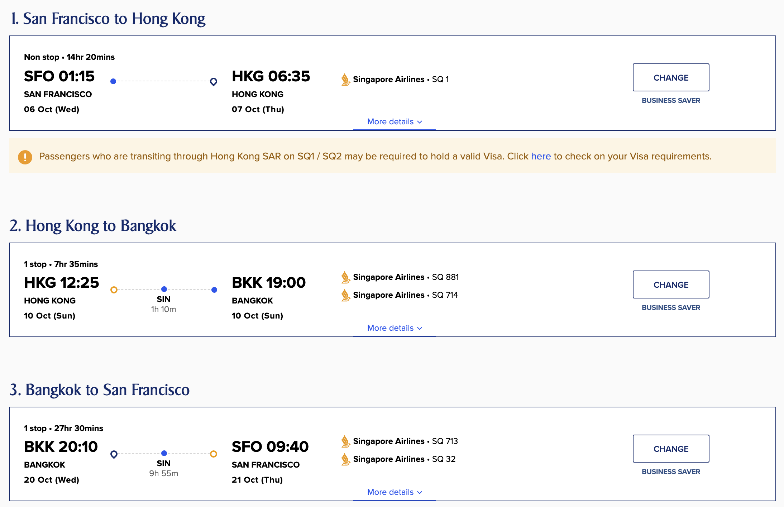
Task: Click the destination pin marker on the SFO–HKG route
Action: coord(213,81)
